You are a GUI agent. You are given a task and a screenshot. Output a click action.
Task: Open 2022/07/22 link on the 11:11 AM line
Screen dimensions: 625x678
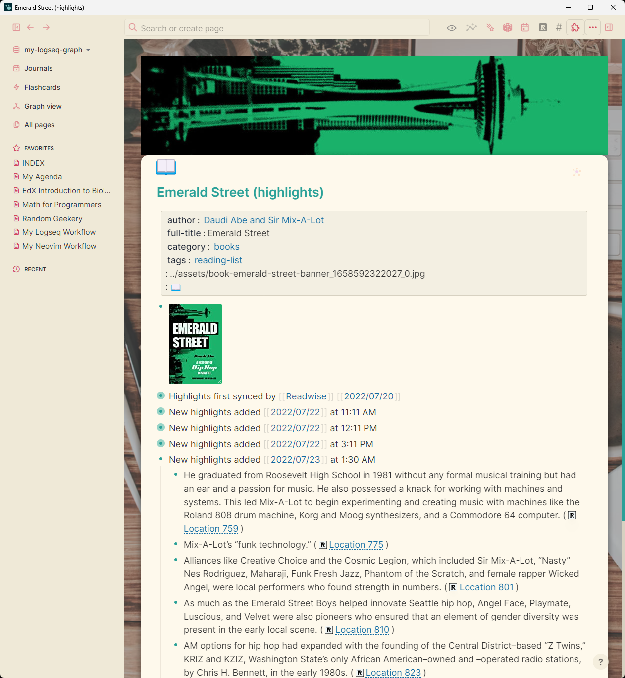[295, 412]
